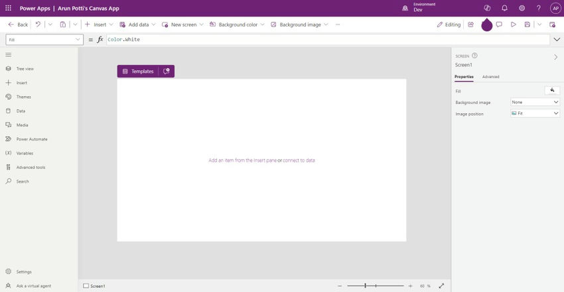
Task: Open the New screen dropdown
Action: 182,24
